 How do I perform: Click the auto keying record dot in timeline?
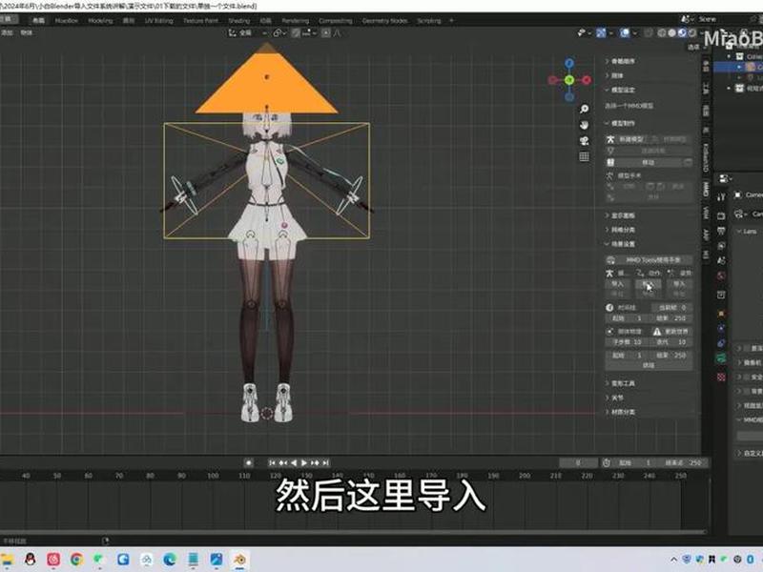coord(248,463)
